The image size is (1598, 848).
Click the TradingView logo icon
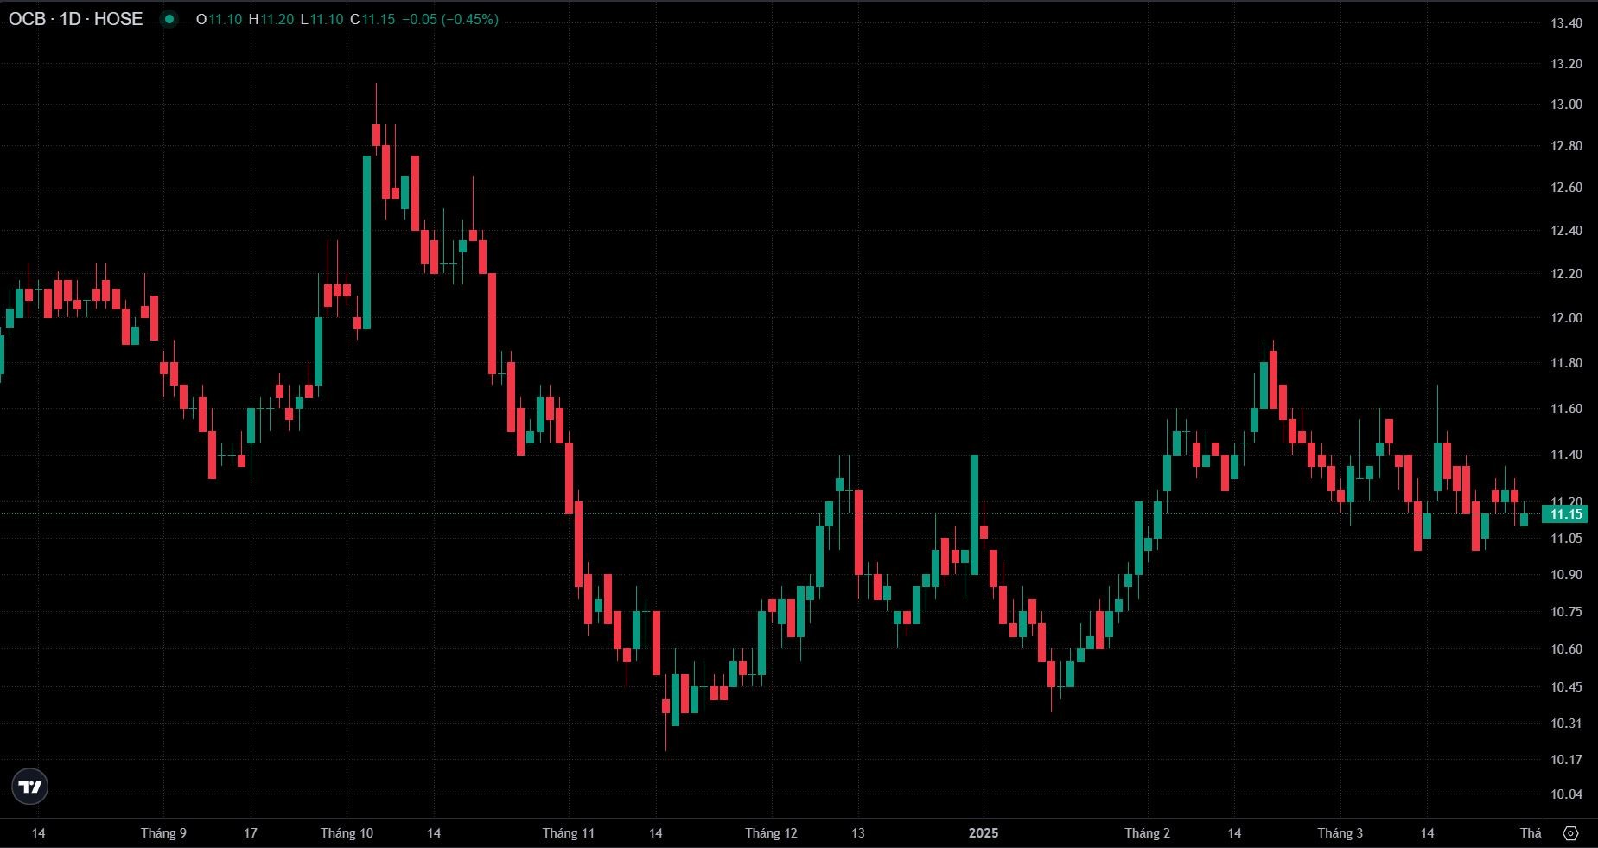30,787
